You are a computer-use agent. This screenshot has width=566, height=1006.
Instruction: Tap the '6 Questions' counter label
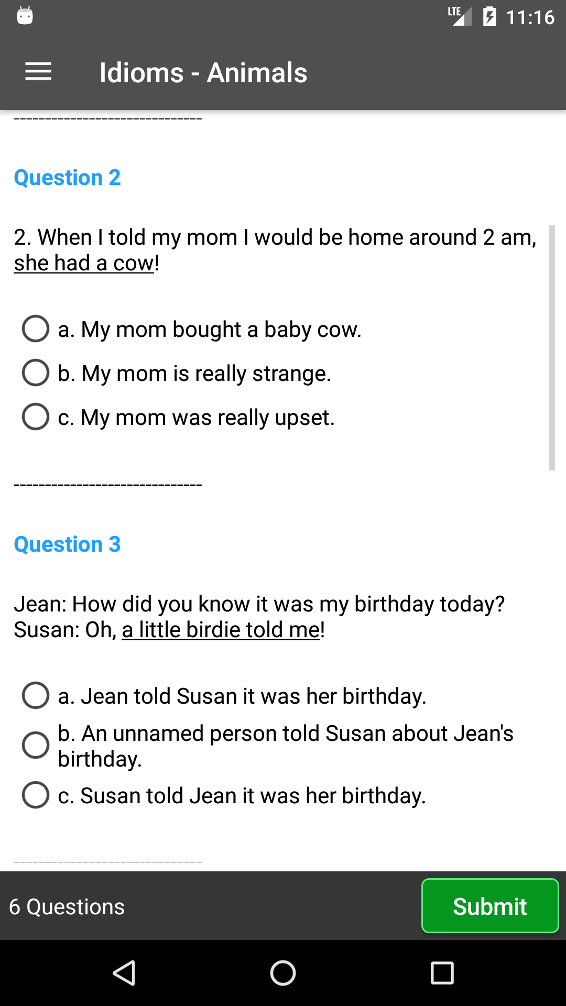point(67,906)
